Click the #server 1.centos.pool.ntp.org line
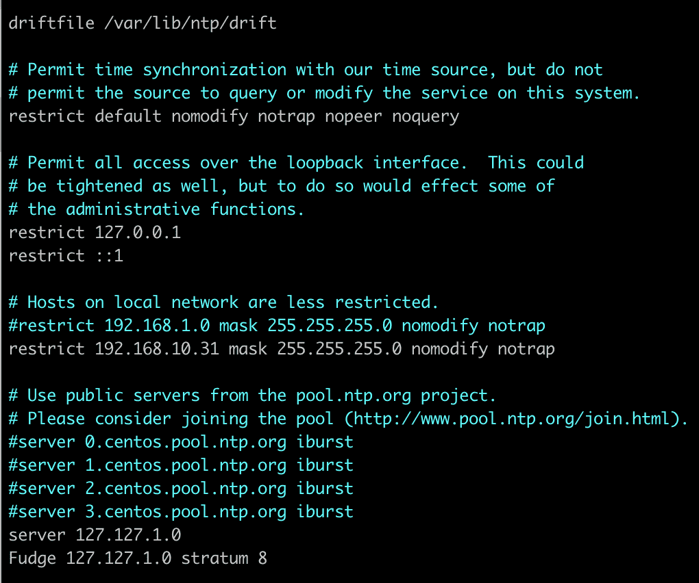699x583 pixels. [x=181, y=465]
